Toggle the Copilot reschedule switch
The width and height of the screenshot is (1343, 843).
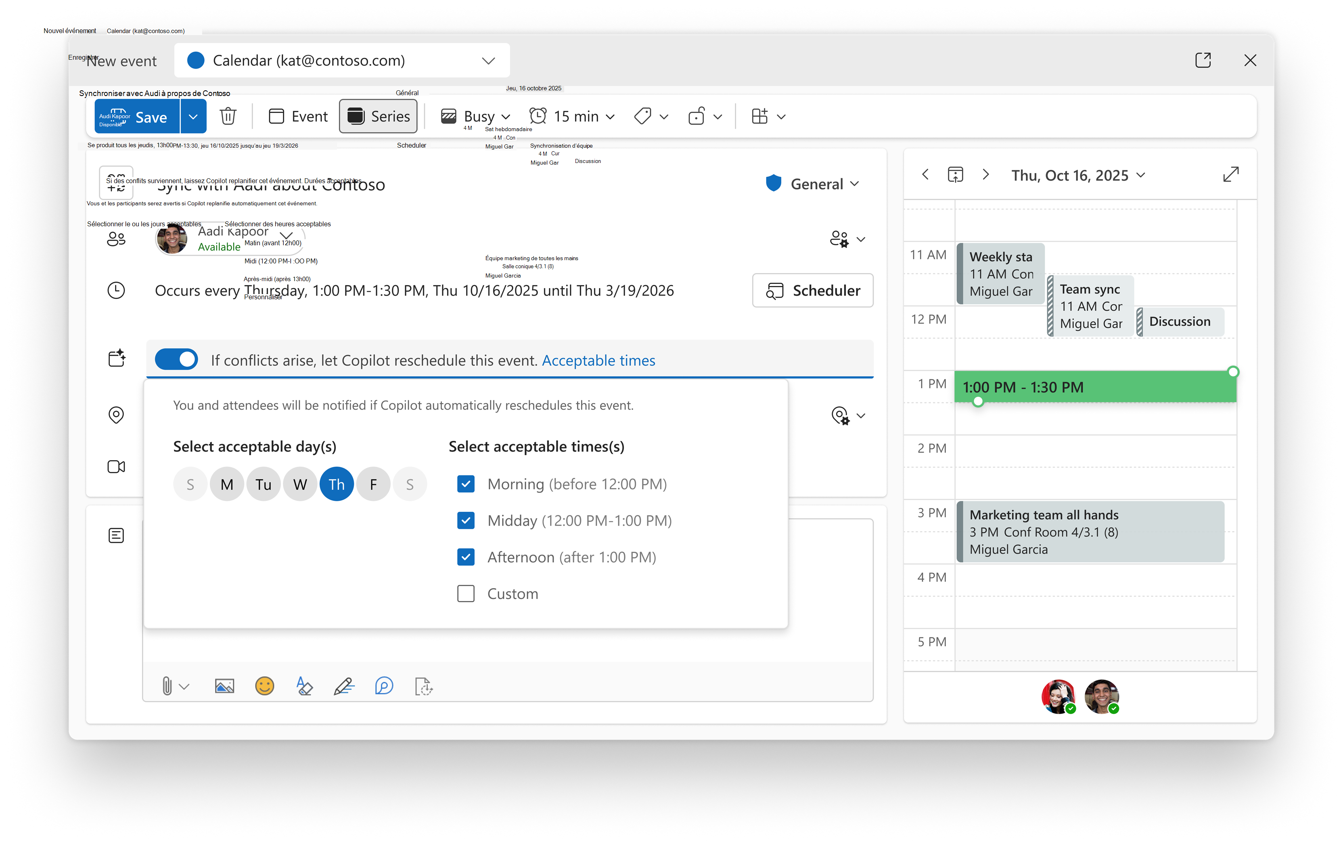click(x=176, y=360)
